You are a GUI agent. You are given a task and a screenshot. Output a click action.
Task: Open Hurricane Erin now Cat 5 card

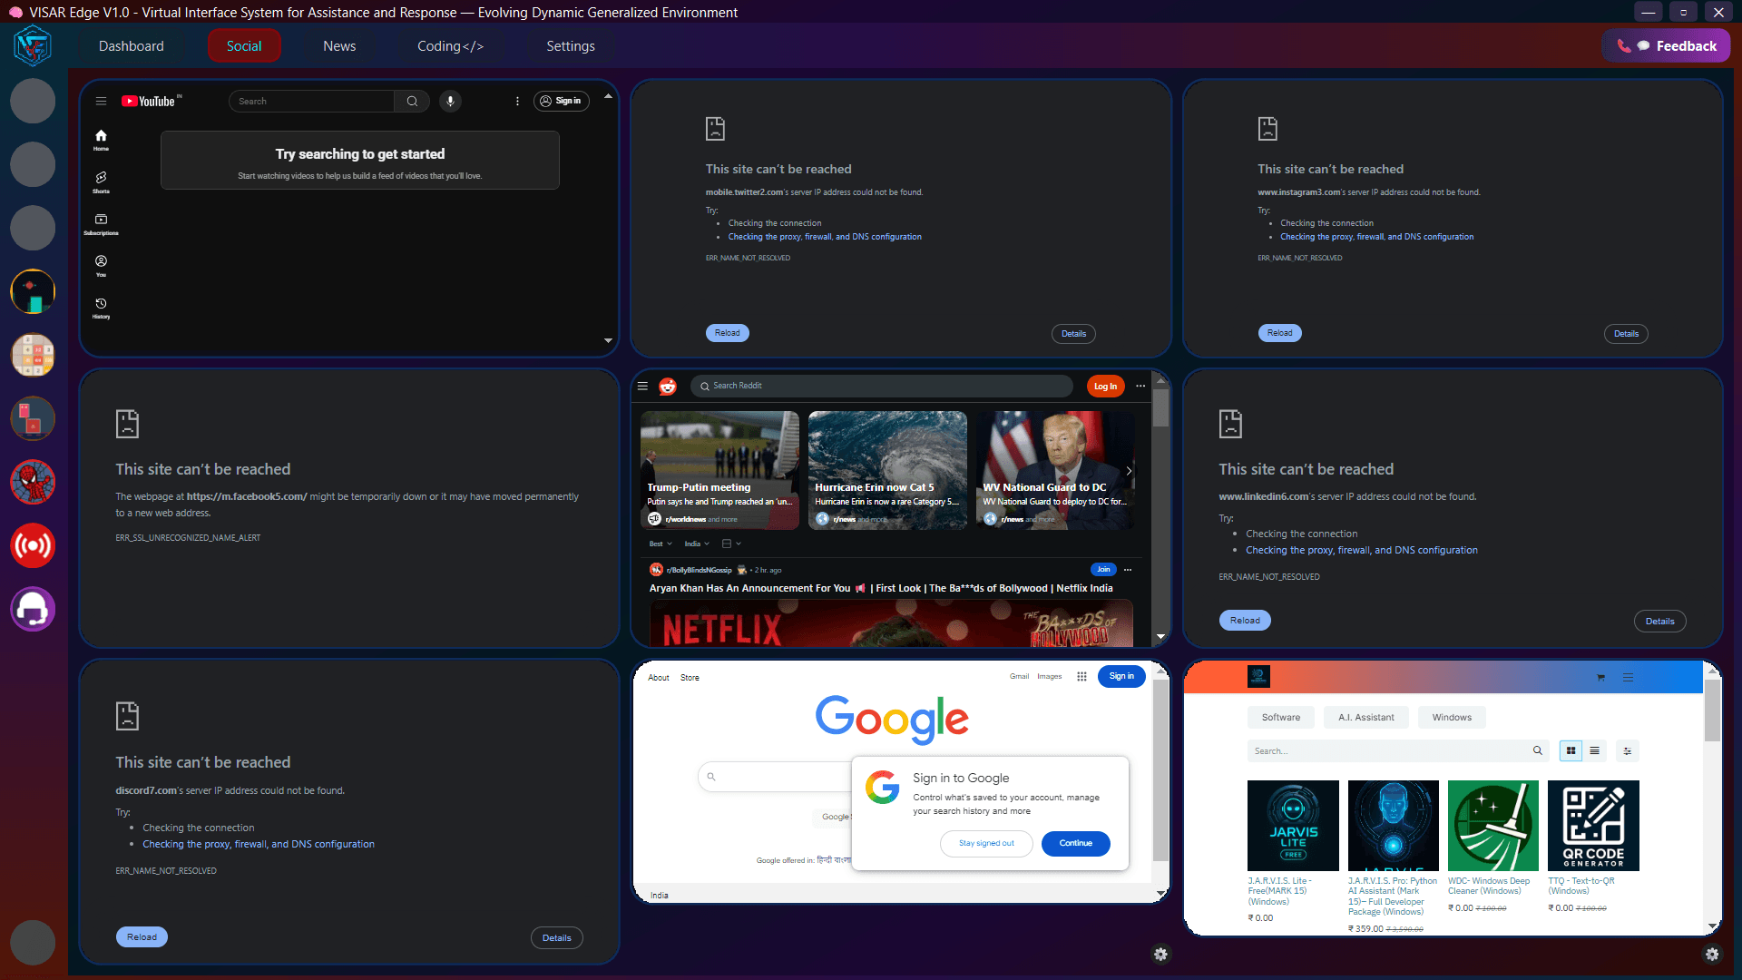pos(887,470)
